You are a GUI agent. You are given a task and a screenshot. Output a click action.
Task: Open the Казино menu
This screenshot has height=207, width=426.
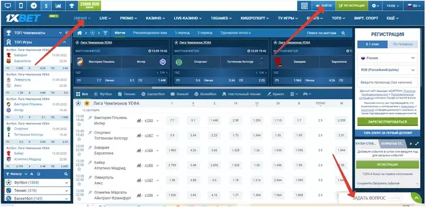pos(155,18)
